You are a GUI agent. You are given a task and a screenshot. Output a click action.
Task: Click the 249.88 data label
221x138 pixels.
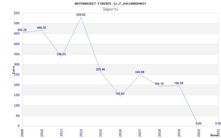click(140, 72)
